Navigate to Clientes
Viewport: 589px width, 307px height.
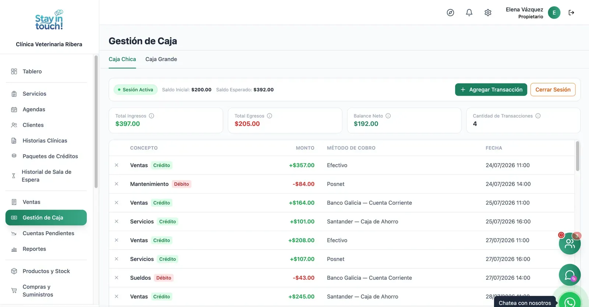point(46,125)
